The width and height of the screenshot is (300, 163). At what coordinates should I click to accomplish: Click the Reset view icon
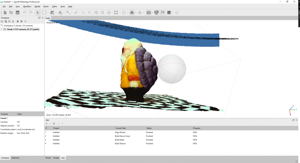coord(109,13)
